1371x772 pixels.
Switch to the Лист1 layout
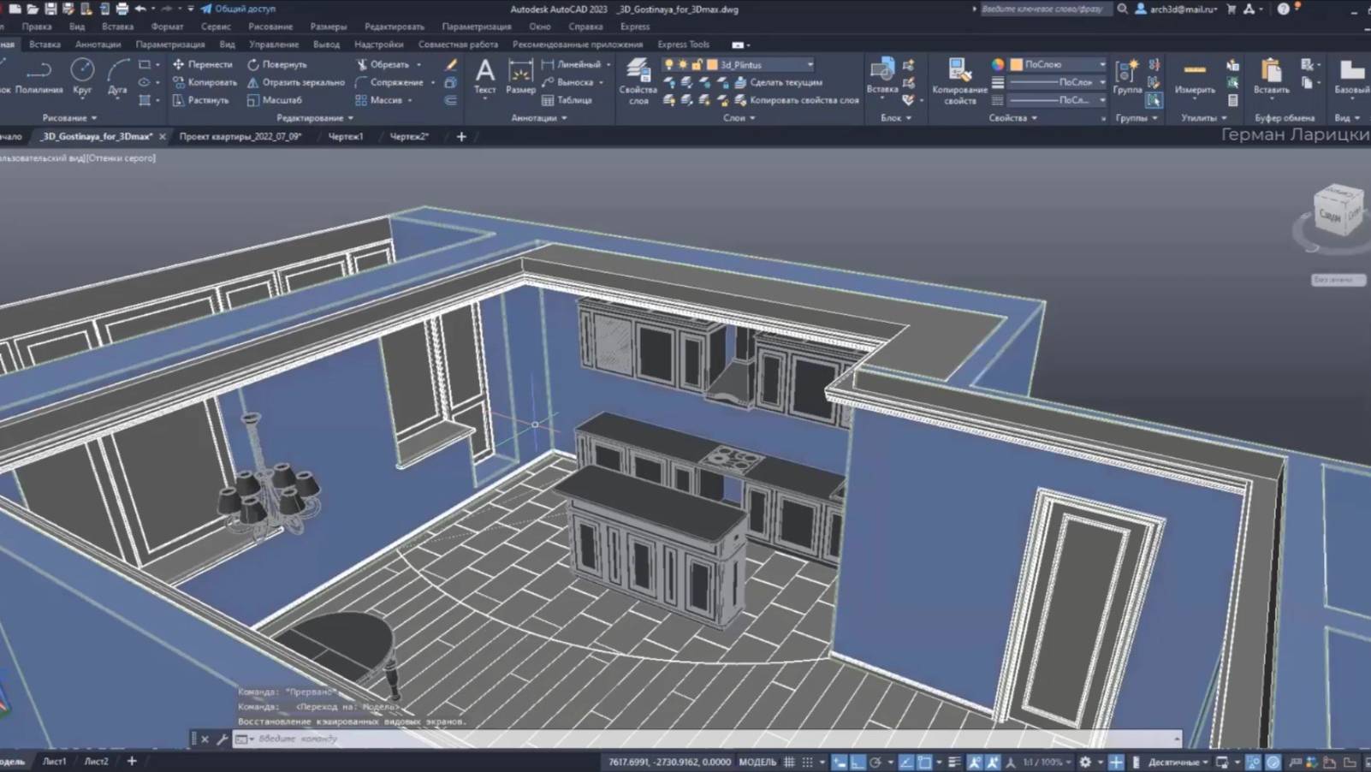[x=53, y=761]
